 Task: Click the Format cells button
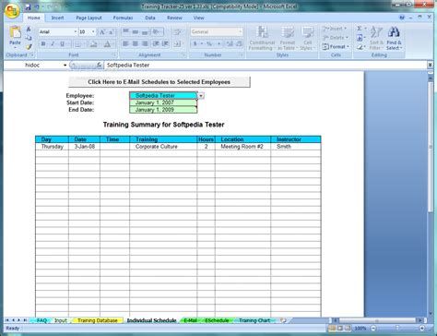click(336, 47)
